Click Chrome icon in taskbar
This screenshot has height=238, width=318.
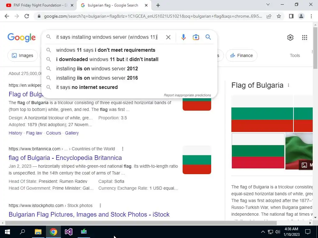pos(53,232)
